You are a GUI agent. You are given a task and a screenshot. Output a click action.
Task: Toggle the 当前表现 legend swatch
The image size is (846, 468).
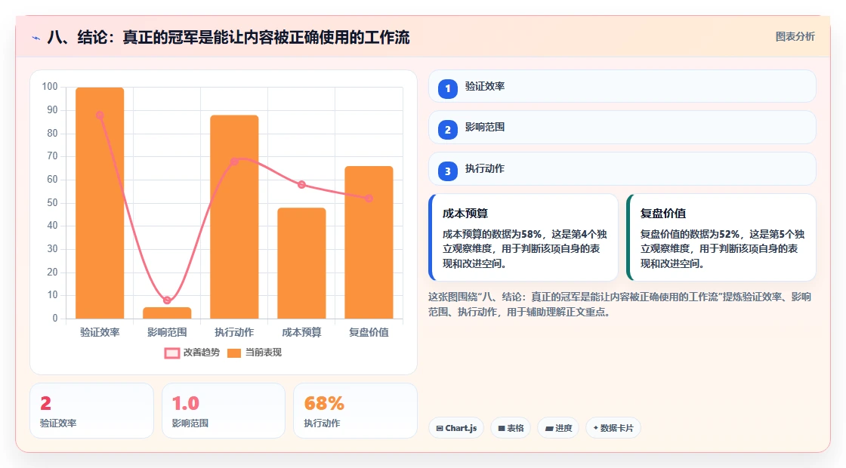pyautogui.click(x=233, y=353)
